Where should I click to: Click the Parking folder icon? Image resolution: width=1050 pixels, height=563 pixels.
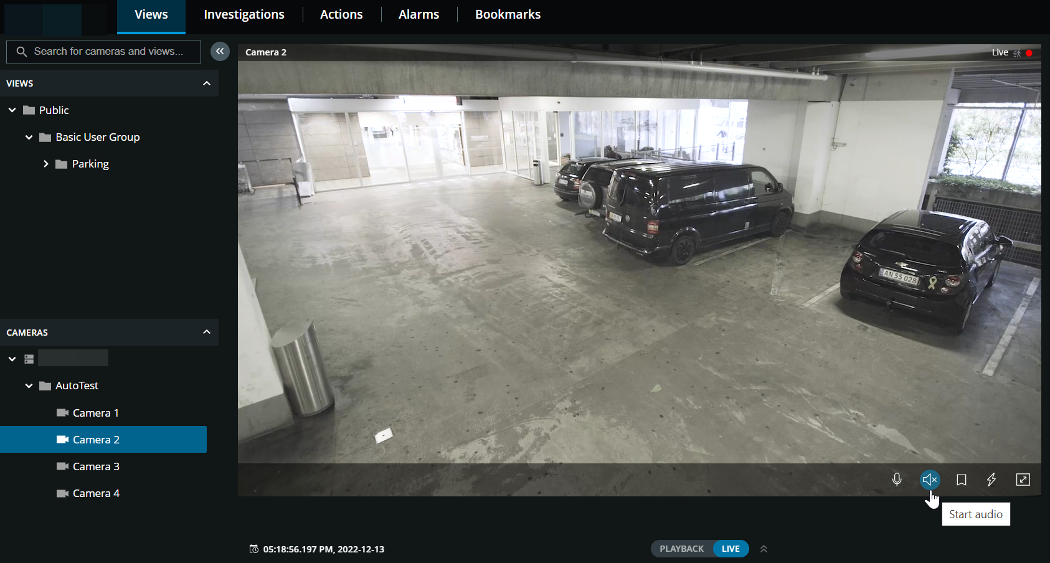pos(61,164)
